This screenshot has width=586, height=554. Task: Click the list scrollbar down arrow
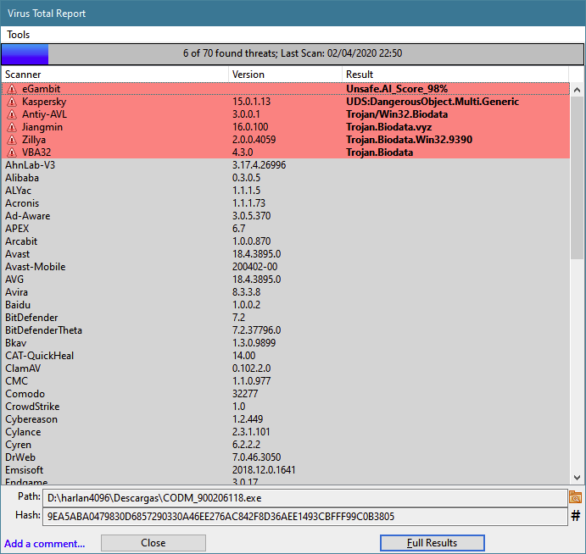pyautogui.click(x=577, y=478)
